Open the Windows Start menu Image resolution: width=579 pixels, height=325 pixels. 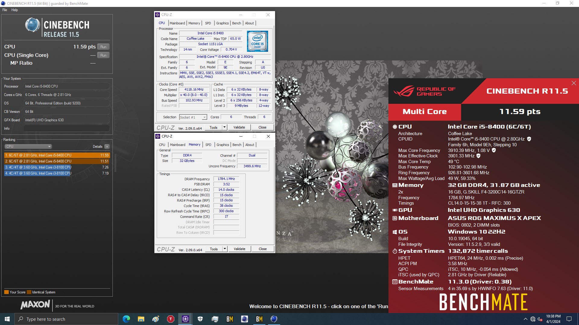7,319
